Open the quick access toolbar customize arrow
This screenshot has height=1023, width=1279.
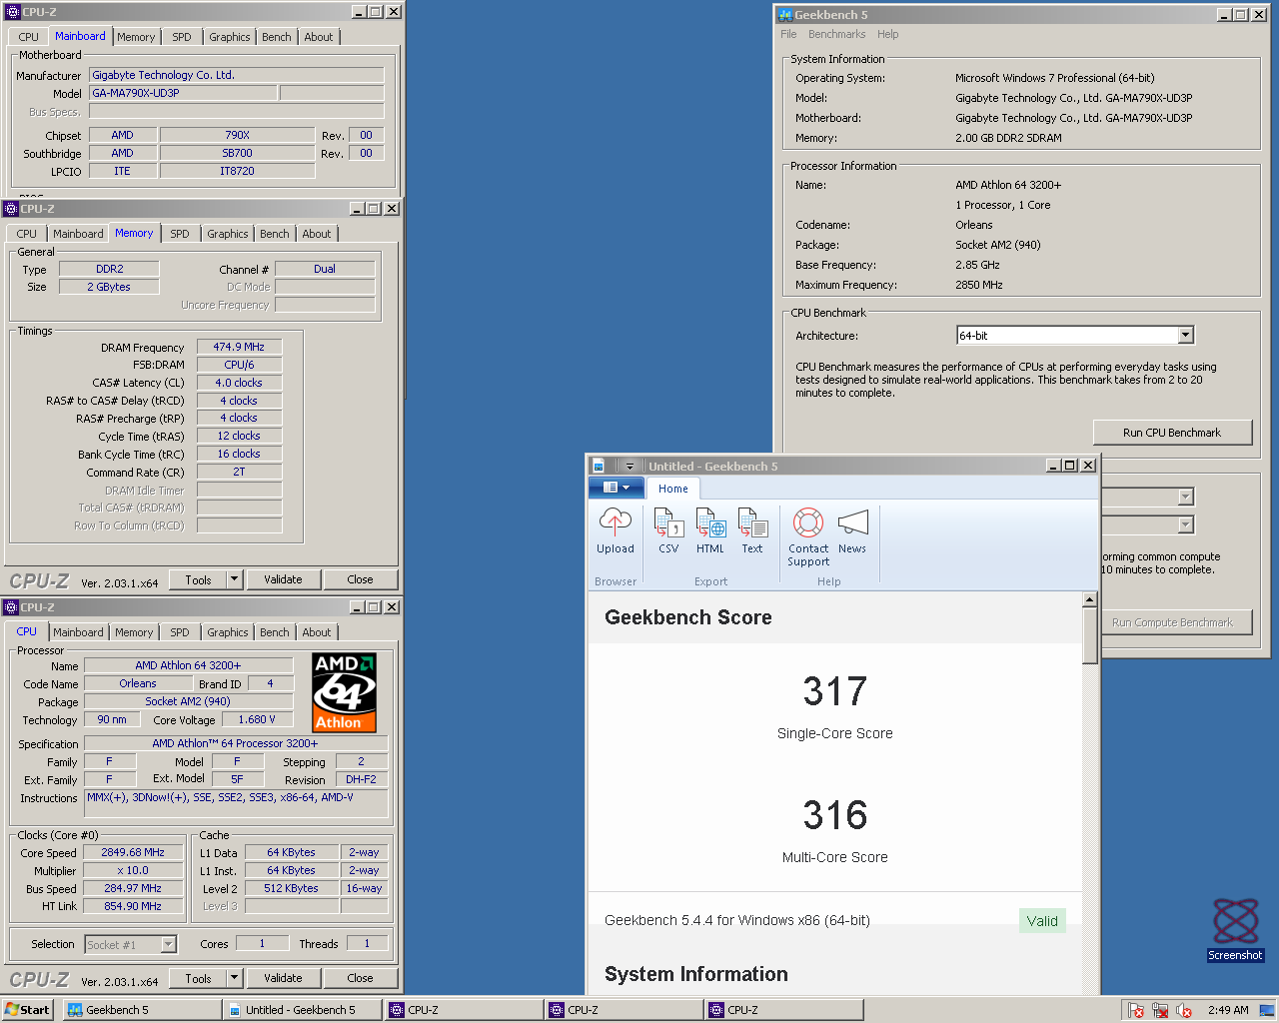pyautogui.click(x=630, y=466)
